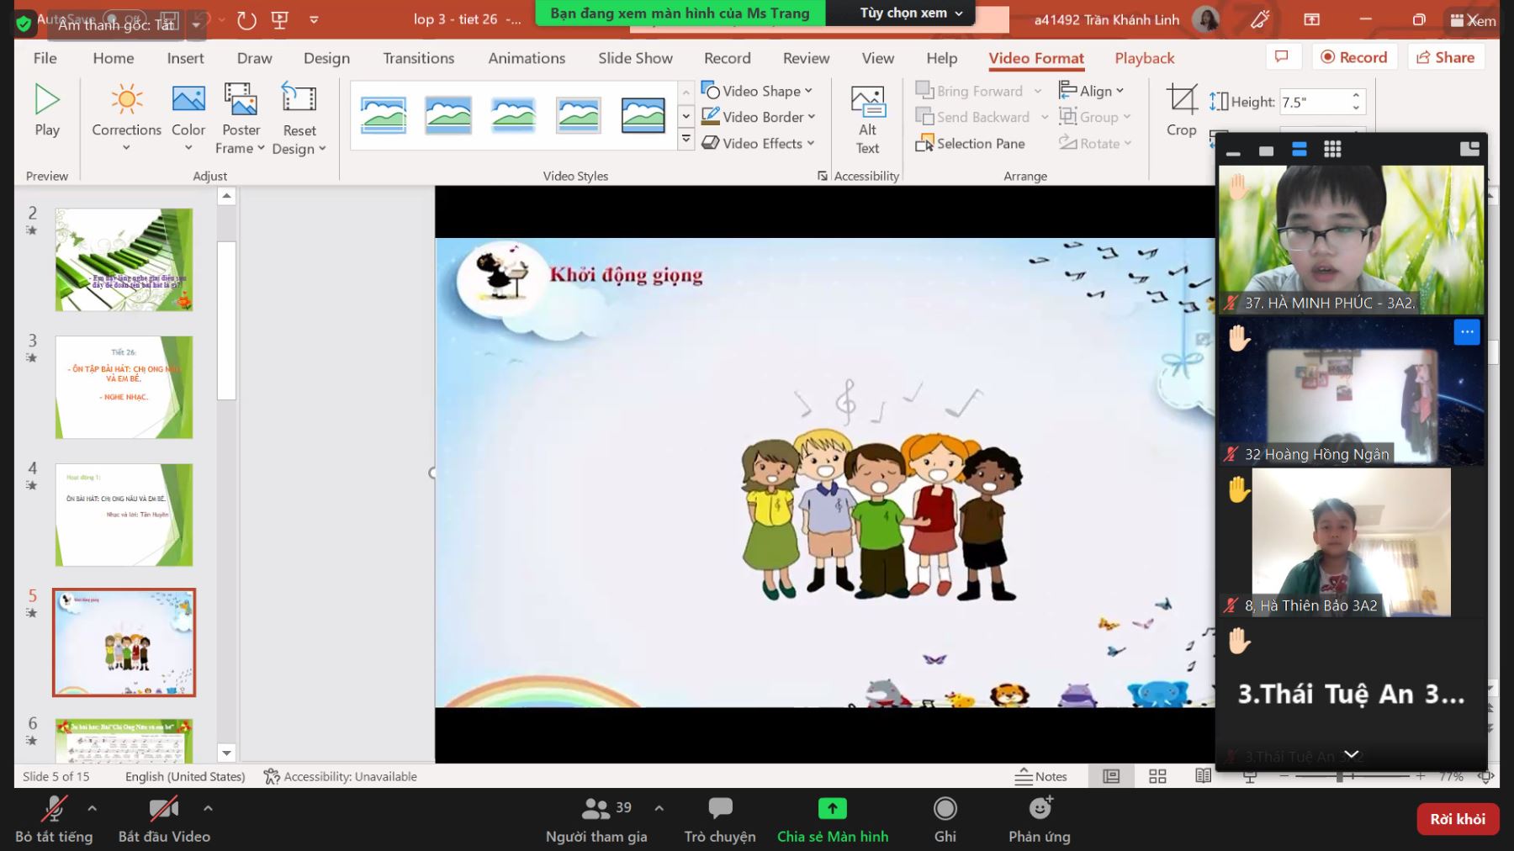Click the Reset Design icon
1514x851 pixels.
[x=299, y=100]
